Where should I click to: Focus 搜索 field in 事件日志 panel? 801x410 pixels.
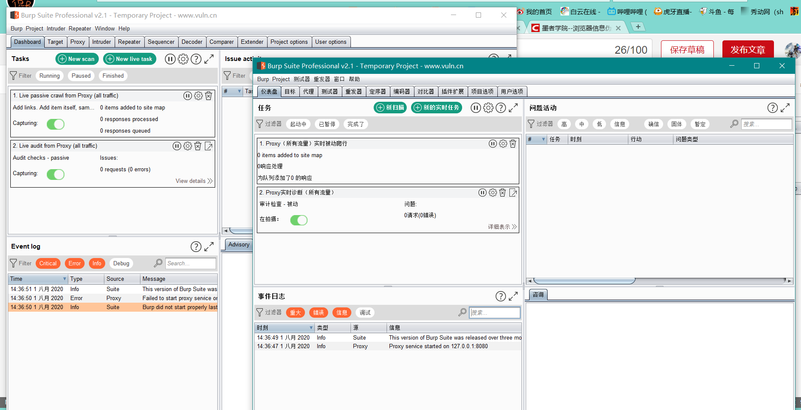tap(495, 313)
